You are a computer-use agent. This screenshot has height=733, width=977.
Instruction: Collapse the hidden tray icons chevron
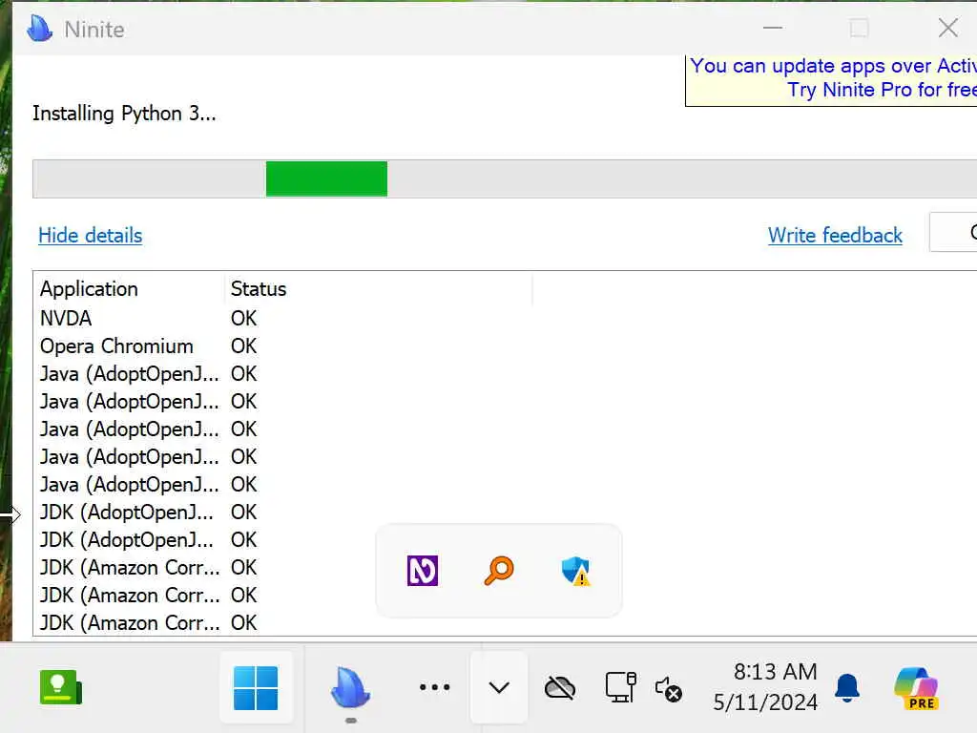tap(499, 687)
